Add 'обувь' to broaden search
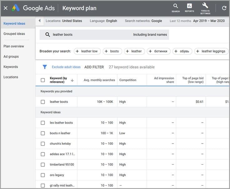 click(x=182, y=51)
